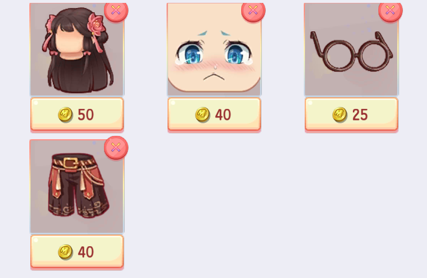This screenshot has height=278, width=427.
Task: Click the pink flower on the hair item
Action: pyautogui.click(x=96, y=25)
